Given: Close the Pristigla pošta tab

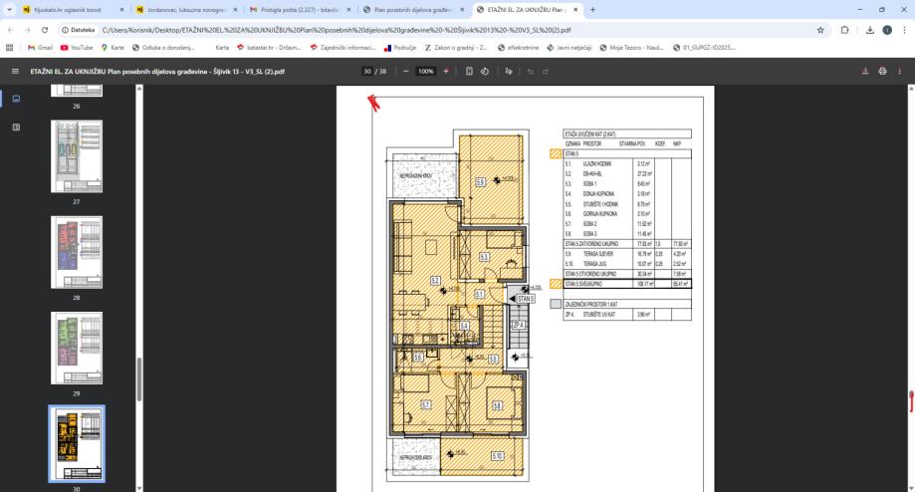Looking at the screenshot, I should tap(348, 10).
